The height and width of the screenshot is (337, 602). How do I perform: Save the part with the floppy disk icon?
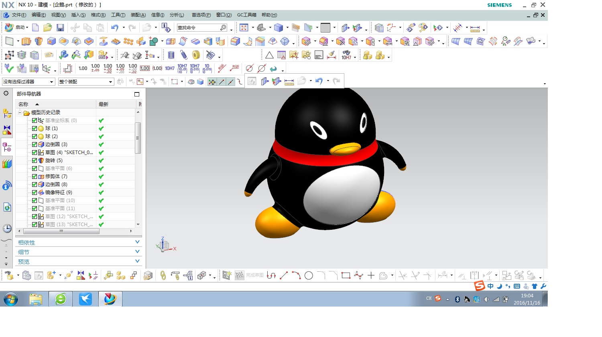60,28
